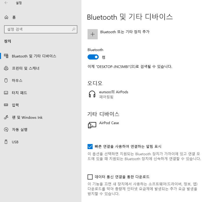214x202 pixels.
Task: Click the Home icon in the sidebar
Action: click(6, 17)
